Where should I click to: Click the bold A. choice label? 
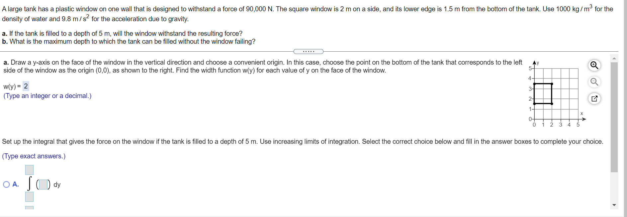point(15,184)
